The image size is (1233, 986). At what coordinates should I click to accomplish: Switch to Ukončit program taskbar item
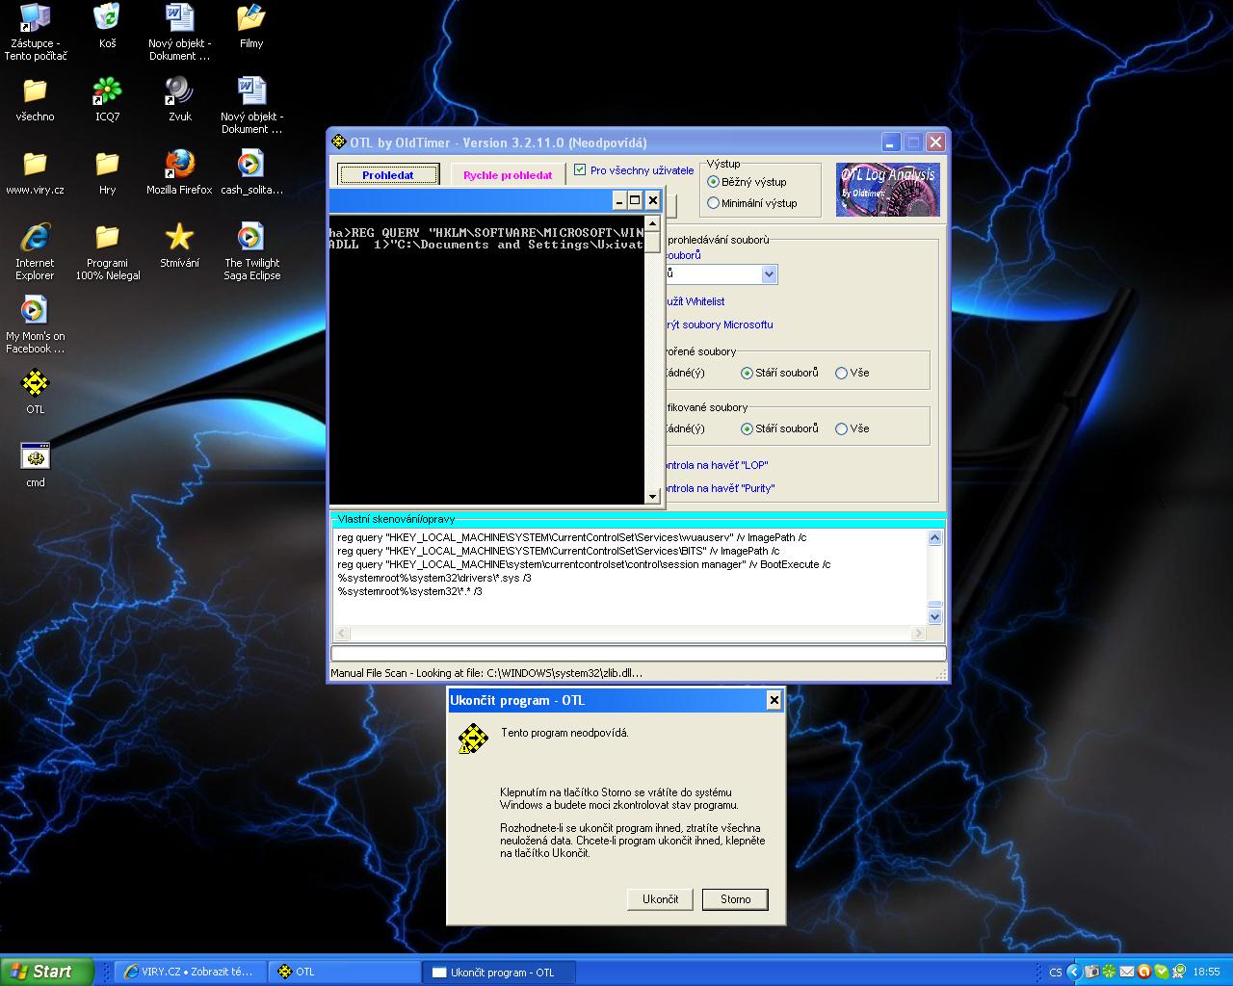(499, 972)
